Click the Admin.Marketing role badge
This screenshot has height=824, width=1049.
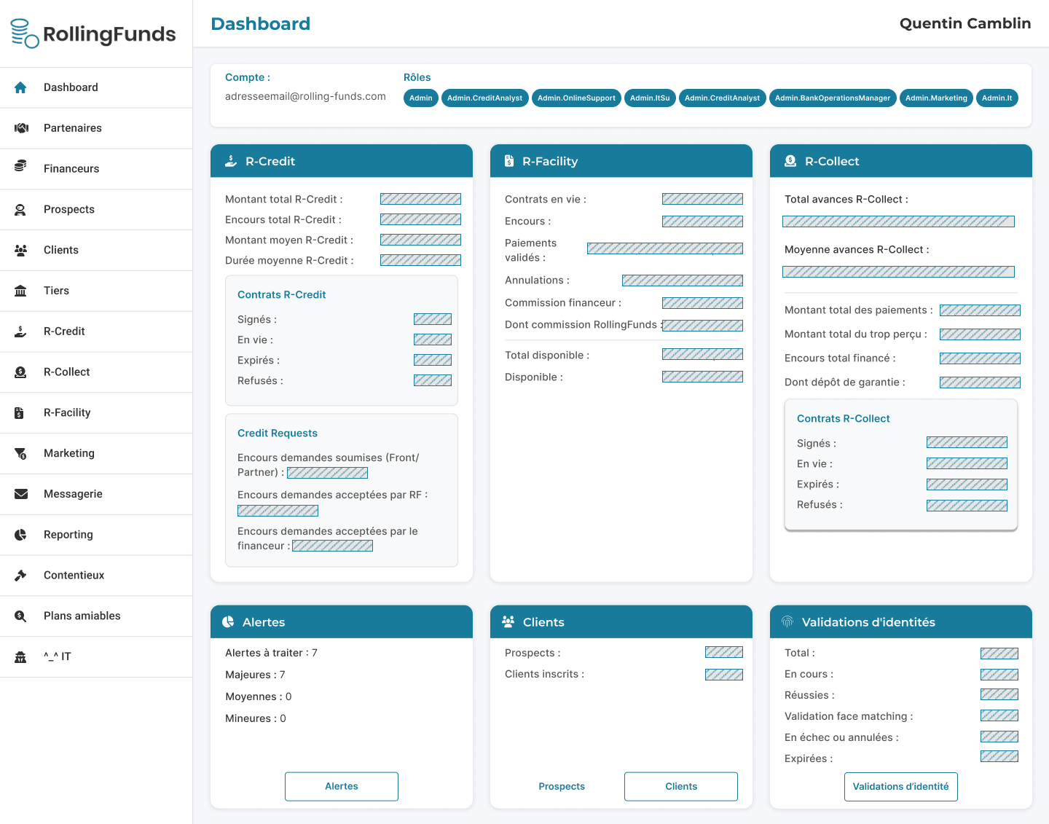coord(936,98)
